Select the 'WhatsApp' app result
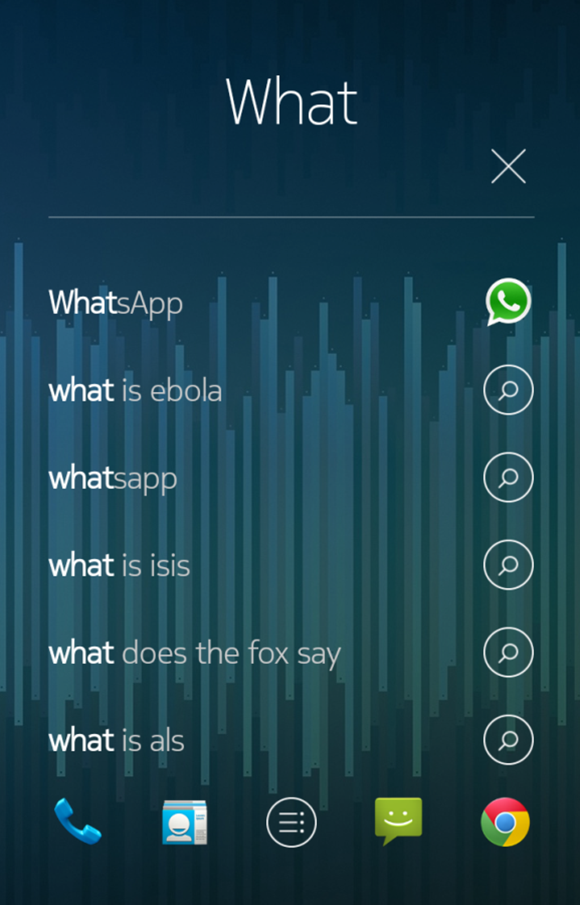The width and height of the screenshot is (580, 905). (116, 303)
